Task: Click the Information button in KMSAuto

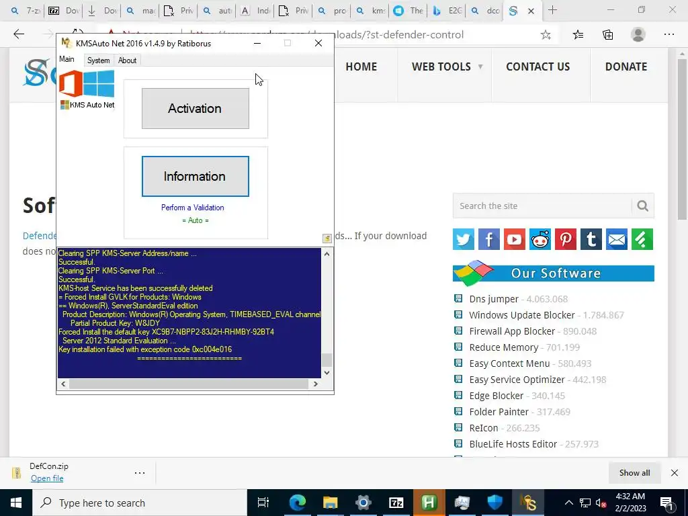Action: 196,177
